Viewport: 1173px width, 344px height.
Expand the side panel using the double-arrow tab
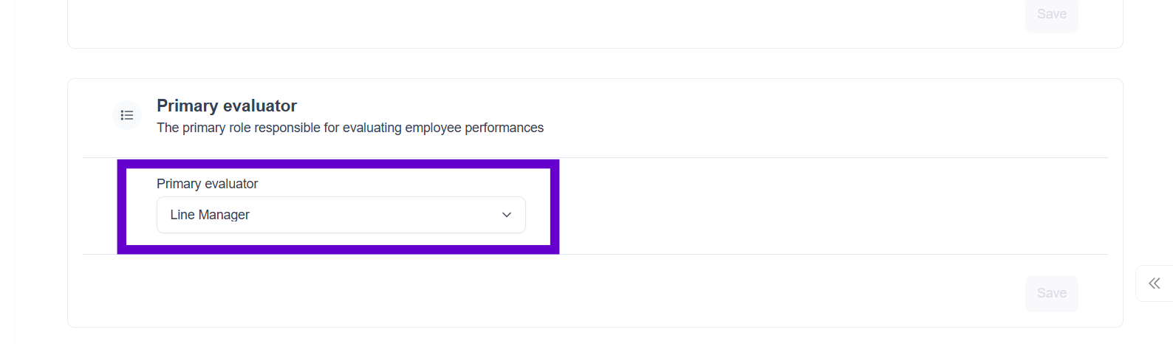1154,283
